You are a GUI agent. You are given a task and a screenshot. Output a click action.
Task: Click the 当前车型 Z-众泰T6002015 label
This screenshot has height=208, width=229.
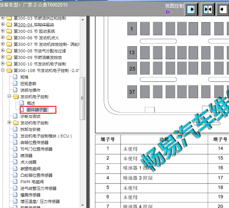tap(34, 5)
